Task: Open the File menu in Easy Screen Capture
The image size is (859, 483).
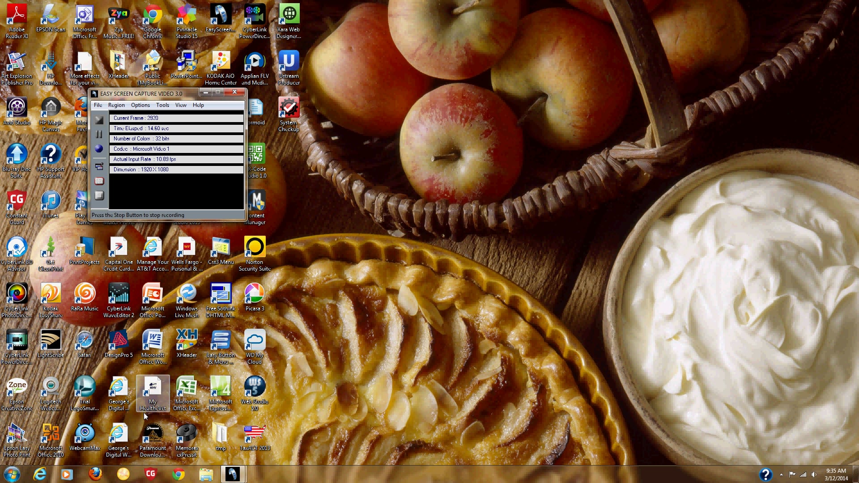Action: click(x=98, y=105)
